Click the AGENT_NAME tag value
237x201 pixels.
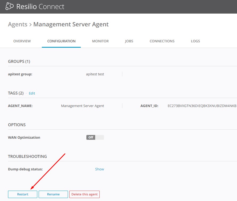pyautogui.click(x=82, y=106)
